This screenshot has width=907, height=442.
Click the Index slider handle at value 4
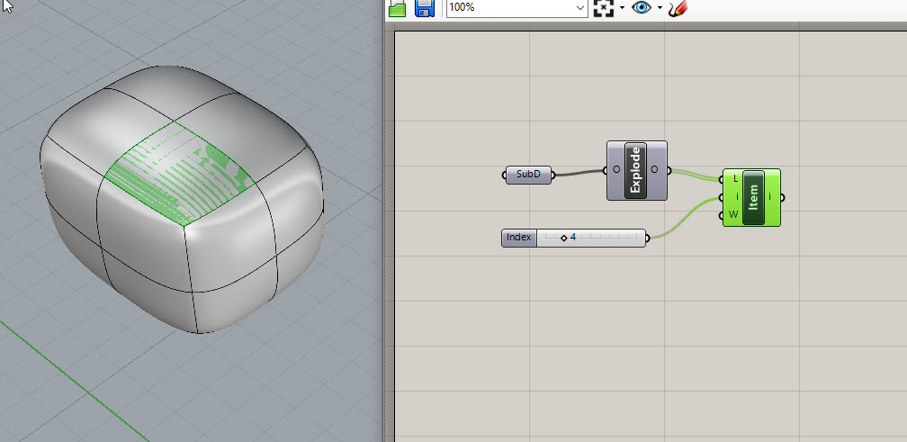click(x=564, y=238)
